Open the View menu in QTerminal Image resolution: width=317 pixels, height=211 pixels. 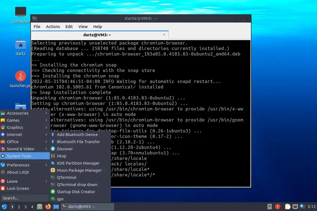[83, 27]
